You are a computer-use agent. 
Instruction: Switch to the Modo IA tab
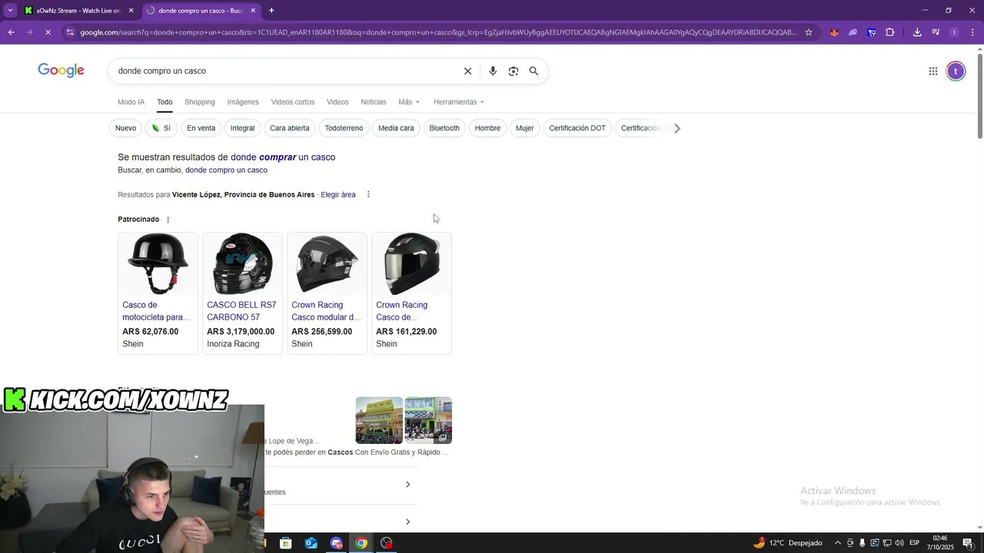pyautogui.click(x=131, y=102)
